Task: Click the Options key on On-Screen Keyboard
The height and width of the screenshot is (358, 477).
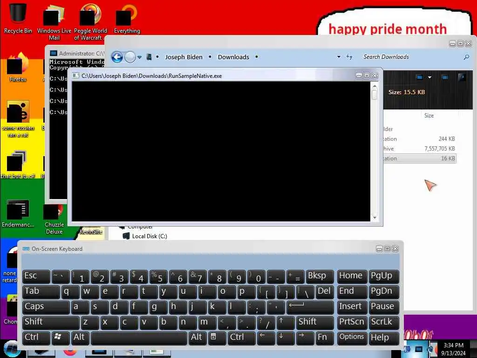Action: pyautogui.click(x=352, y=337)
